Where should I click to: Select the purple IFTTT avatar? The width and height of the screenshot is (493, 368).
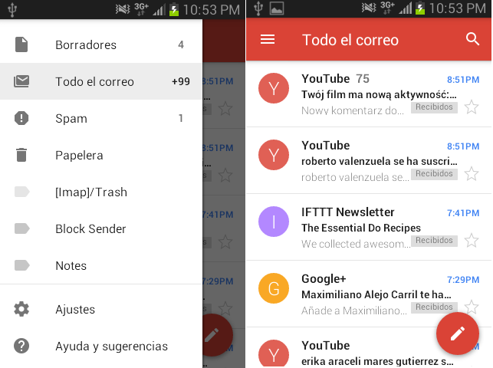point(274,222)
